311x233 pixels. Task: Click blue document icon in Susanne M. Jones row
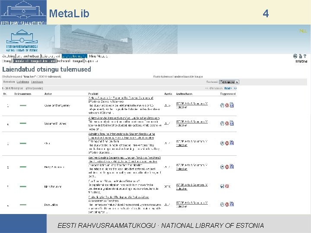232,123
